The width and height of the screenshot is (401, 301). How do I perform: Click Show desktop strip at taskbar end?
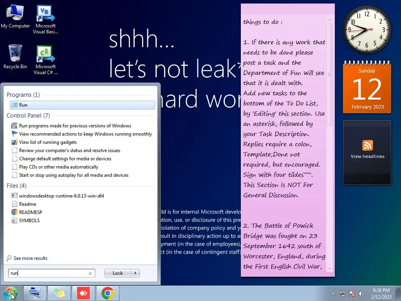click(398, 293)
